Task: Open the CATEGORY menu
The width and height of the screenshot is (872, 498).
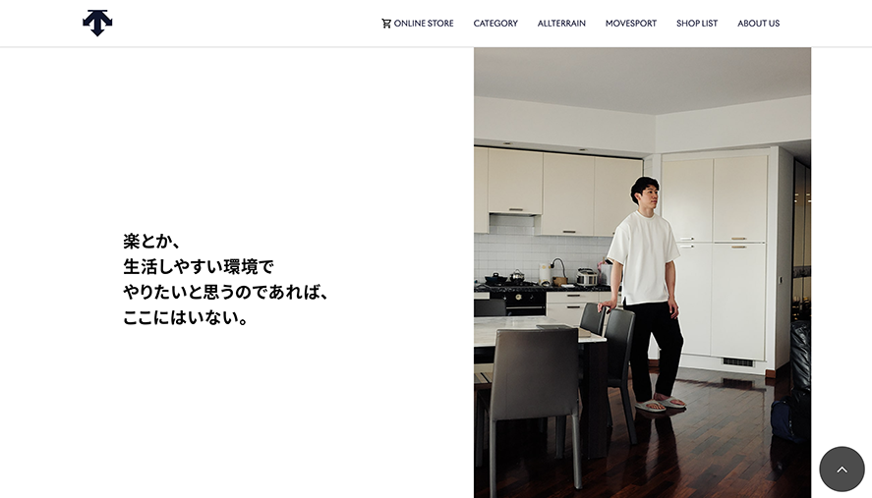Action: point(495,24)
